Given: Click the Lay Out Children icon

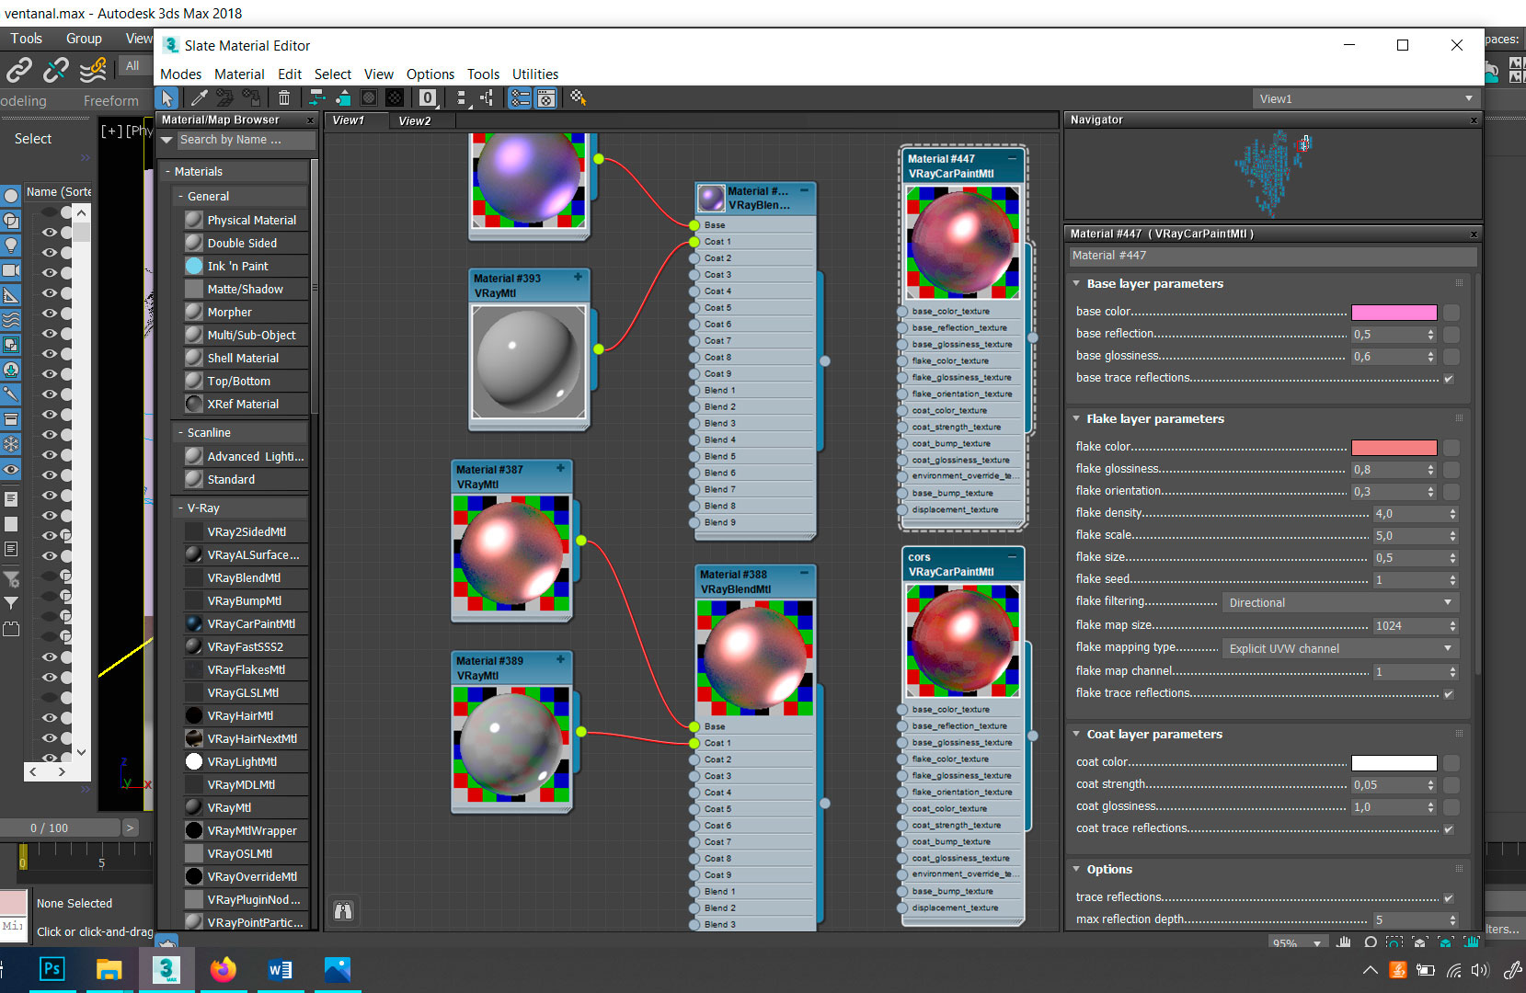Looking at the screenshot, I should [487, 98].
